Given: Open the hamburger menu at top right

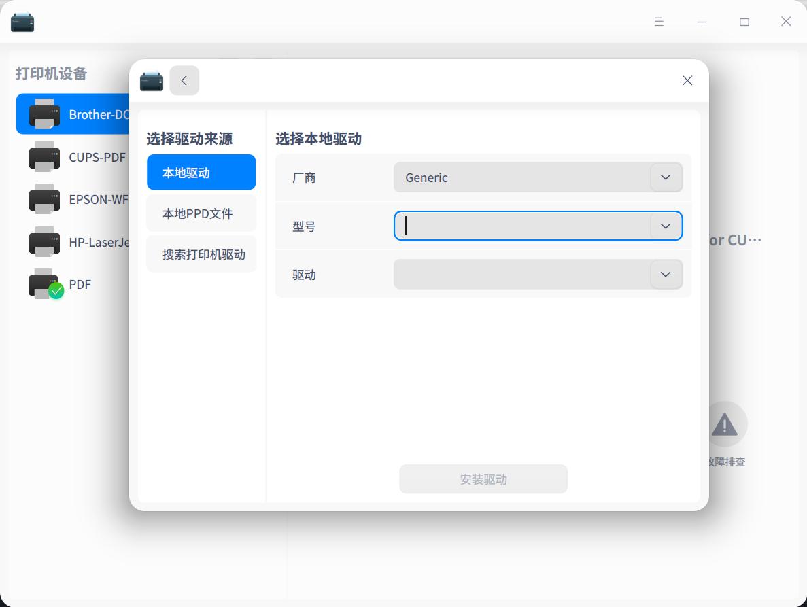Looking at the screenshot, I should 658,21.
